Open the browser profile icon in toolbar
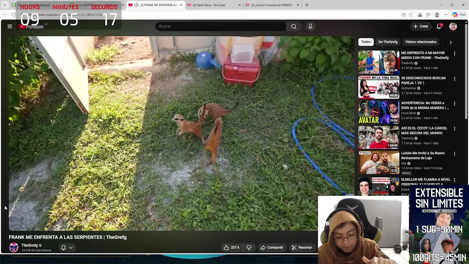 [437, 15]
